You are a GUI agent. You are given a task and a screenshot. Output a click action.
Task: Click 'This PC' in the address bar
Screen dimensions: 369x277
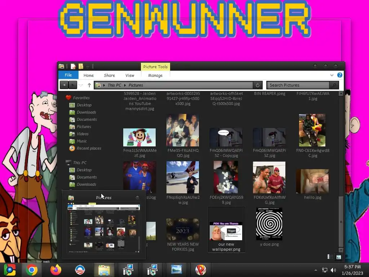pos(114,85)
